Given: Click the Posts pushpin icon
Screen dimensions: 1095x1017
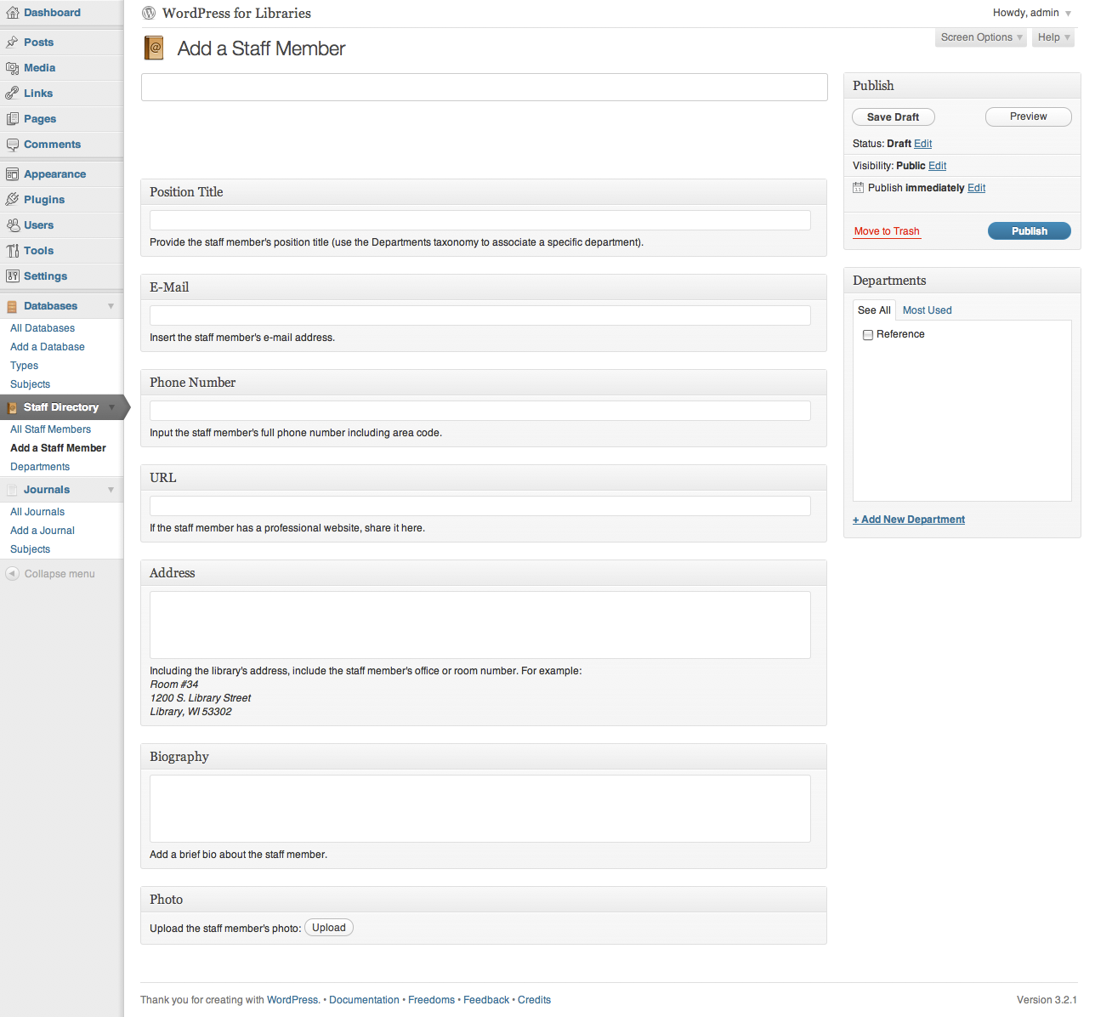Looking at the screenshot, I should 12,43.
